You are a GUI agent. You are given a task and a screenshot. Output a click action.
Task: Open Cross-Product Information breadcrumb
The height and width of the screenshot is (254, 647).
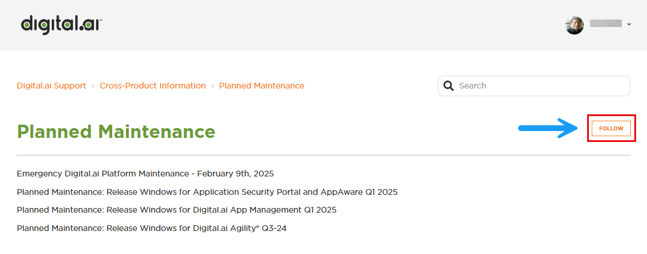153,86
